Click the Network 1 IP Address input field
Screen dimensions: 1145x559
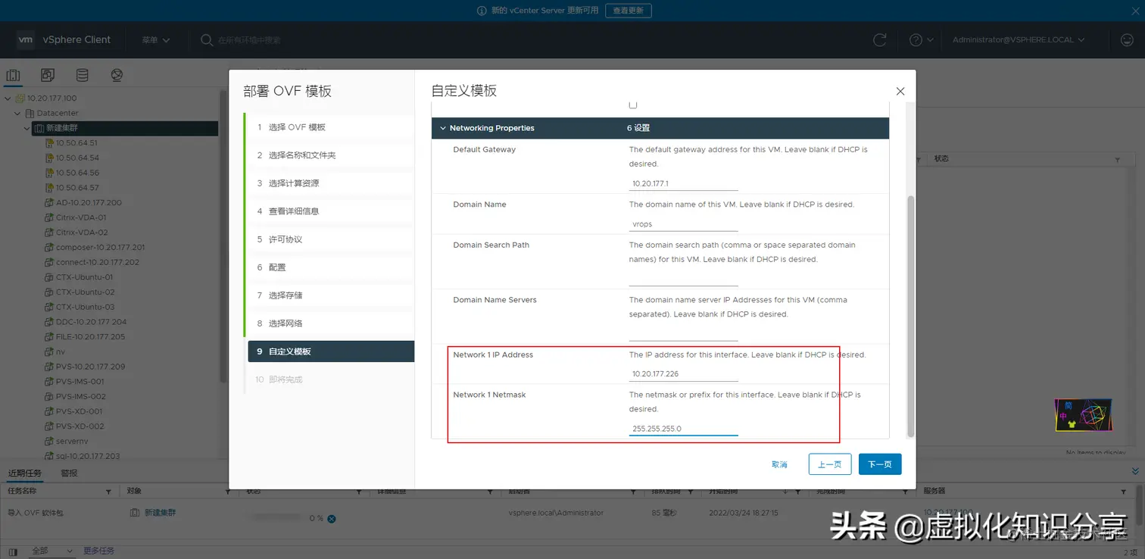coord(683,373)
